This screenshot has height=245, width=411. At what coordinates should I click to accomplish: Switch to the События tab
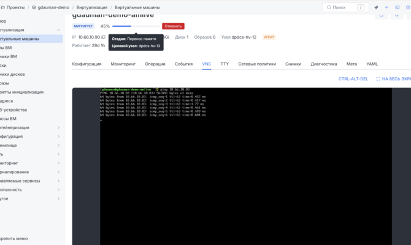(x=184, y=64)
